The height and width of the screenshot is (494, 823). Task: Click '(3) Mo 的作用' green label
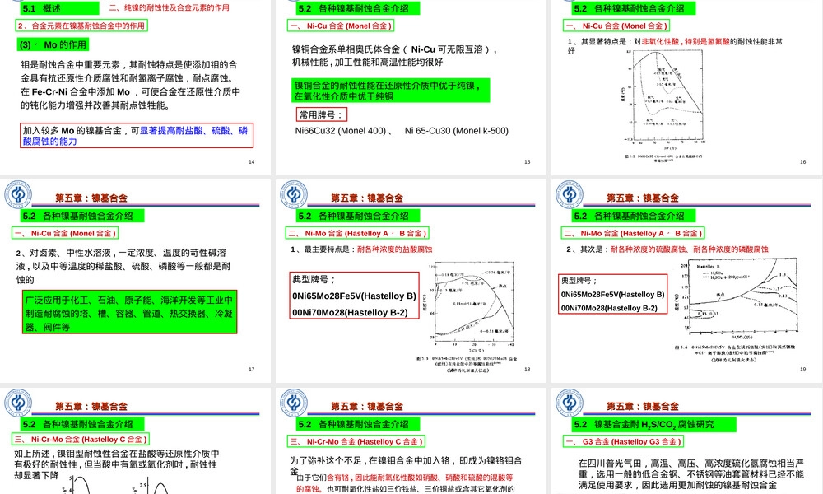click(53, 44)
